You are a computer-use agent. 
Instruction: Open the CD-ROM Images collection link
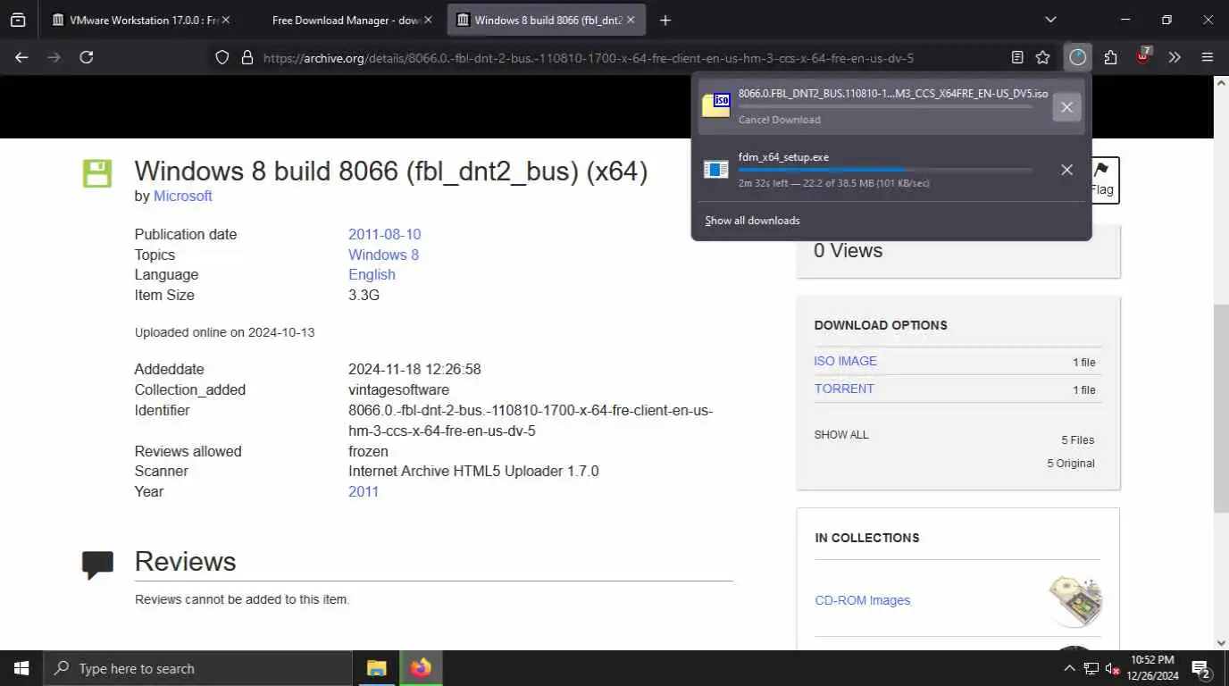point(863,600)
